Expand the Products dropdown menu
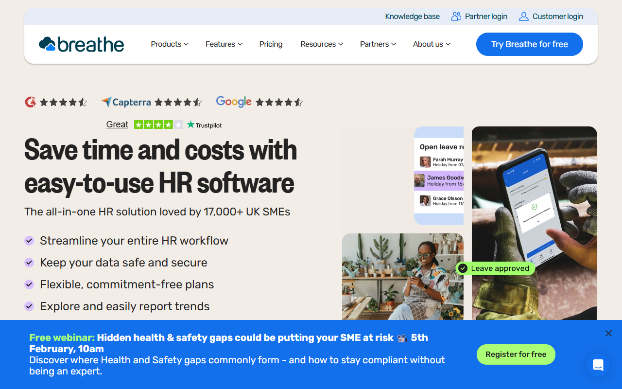Screen dimensions: 622x389 tap(170, 44)
